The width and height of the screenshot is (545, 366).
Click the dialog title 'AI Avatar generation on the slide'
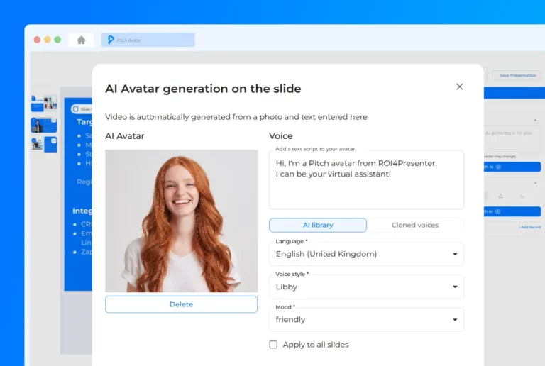click(203, 89)
